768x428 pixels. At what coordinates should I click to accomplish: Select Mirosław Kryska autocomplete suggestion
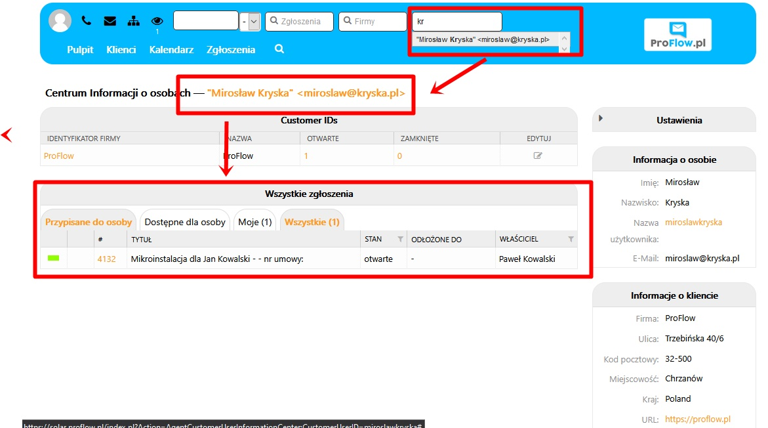click(483, 39)
